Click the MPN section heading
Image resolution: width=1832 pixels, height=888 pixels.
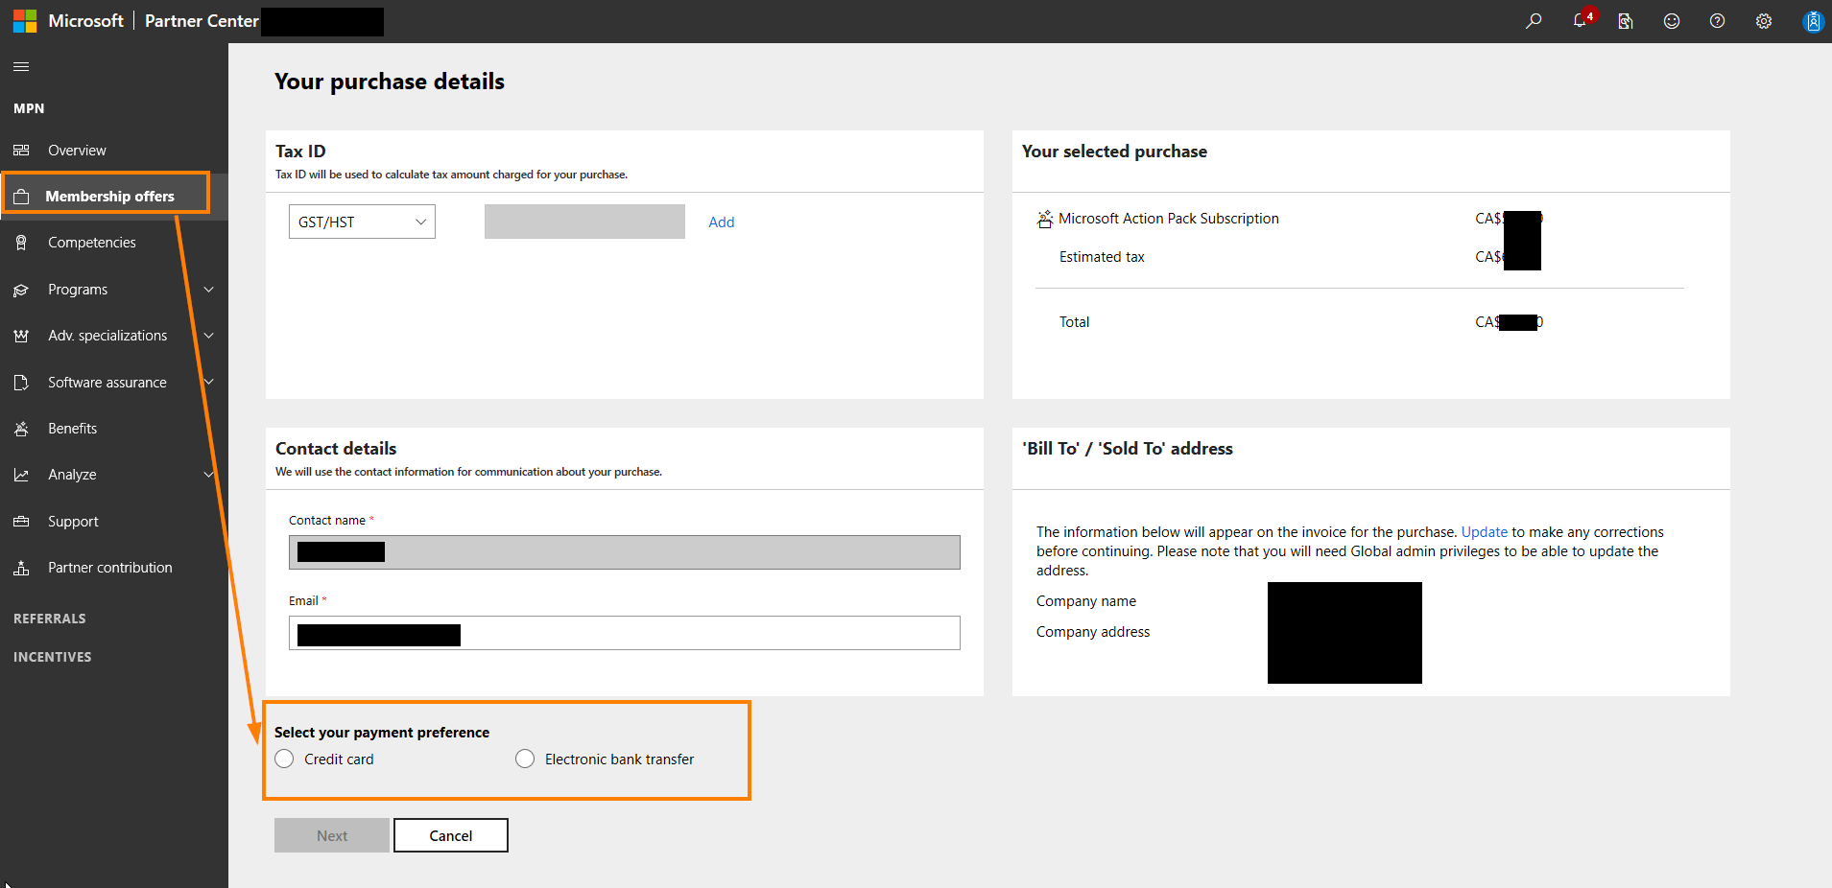click(29, 108)
